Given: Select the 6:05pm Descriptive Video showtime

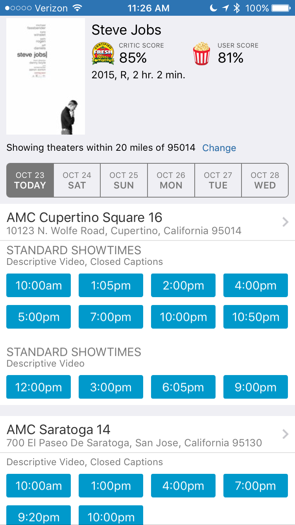Looking at the screenshot, I should click(183, 387).
